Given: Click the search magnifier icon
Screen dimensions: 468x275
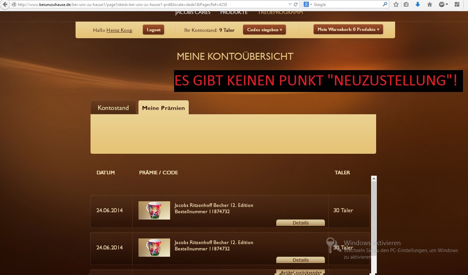Looking at the screenshot, I should click(x=385, y=5).
